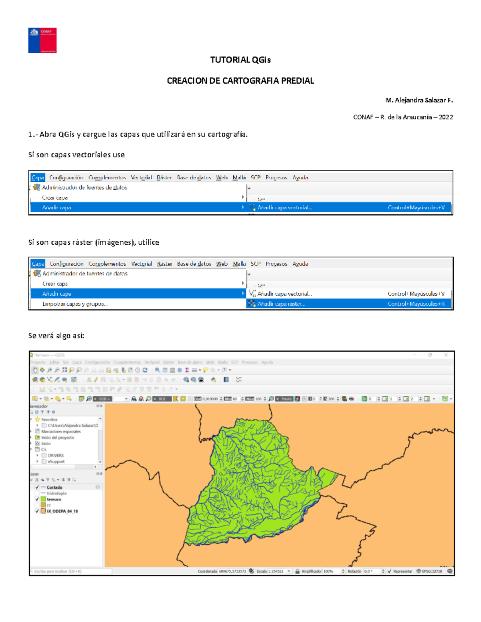Expand the DRIVERS folder node
The height and width of the screenshot is (622, 481).
[x=37, y=455]
